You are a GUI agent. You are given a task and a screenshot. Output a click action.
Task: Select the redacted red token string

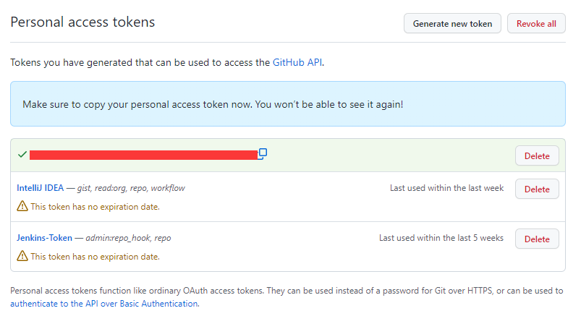143,155
